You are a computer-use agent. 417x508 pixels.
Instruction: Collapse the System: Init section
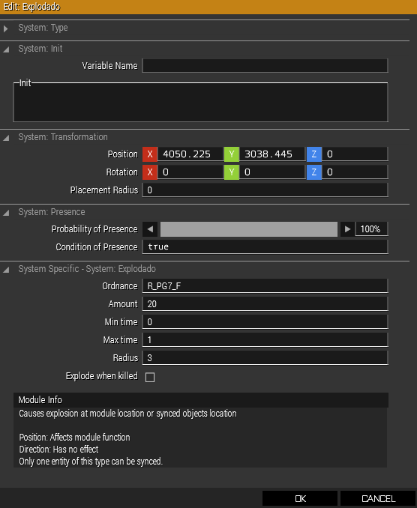6,49
